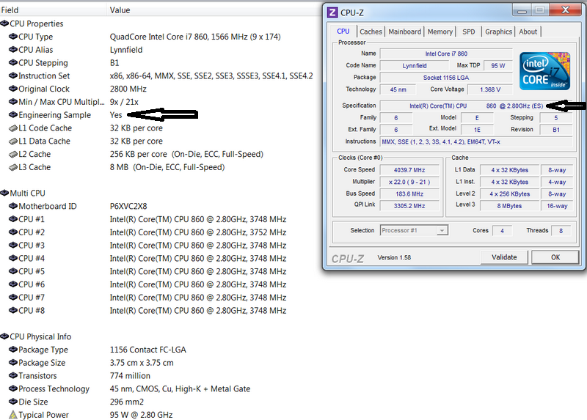
Task: Click the icon beside Die Size
Action: tap(13, 402)
